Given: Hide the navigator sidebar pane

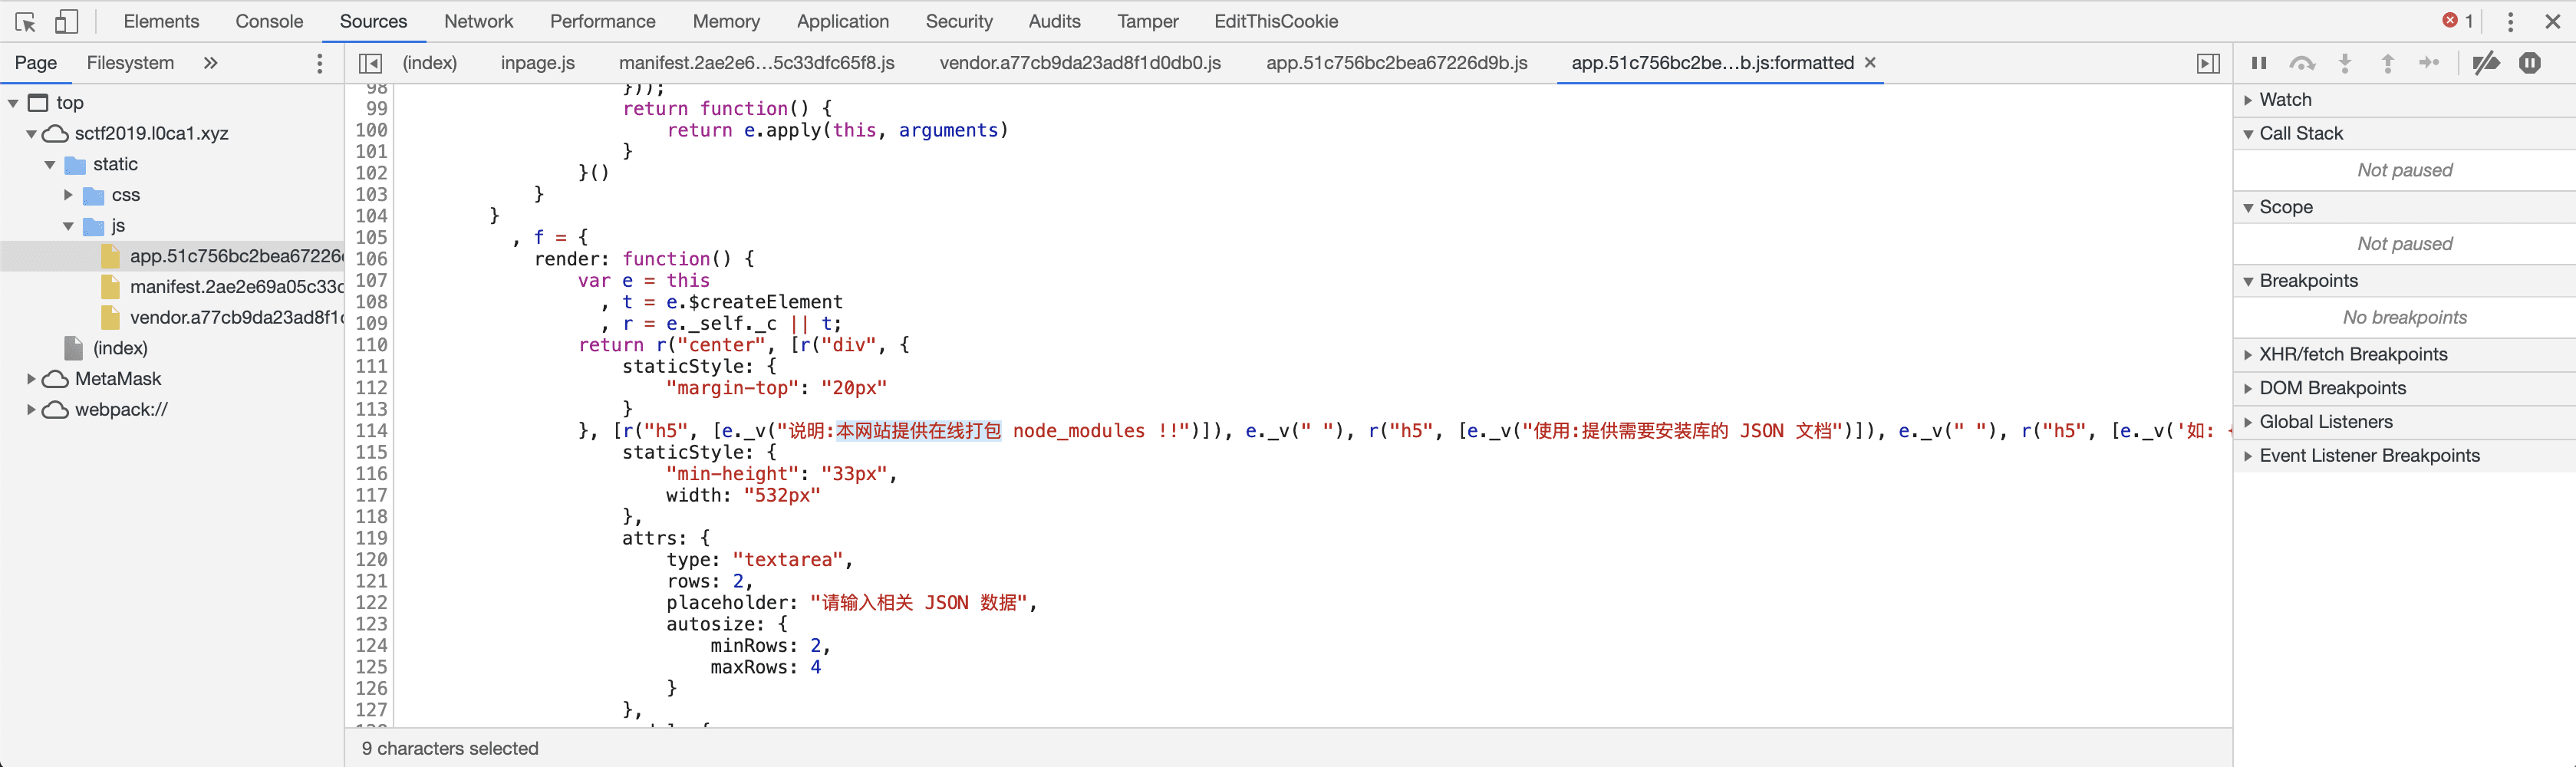Looking at the screenshot, I should point(370,63).
